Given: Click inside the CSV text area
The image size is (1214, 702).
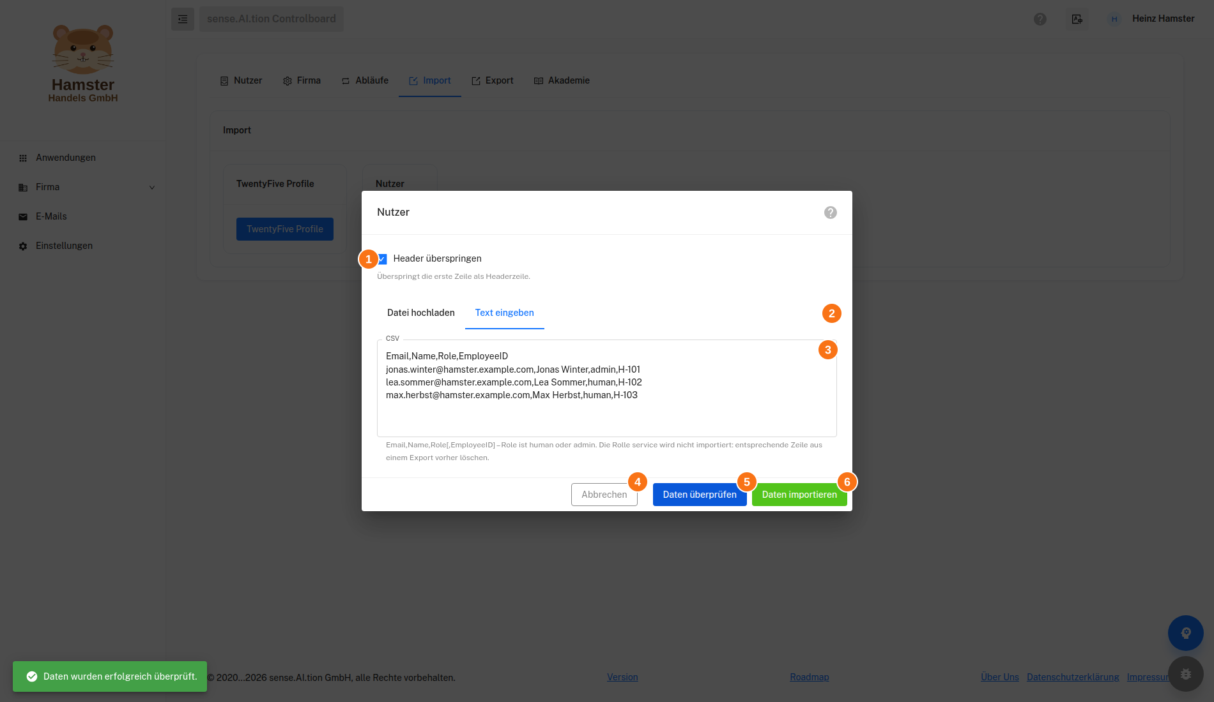Looking at the screenshot, I should [x=607, y=388].
